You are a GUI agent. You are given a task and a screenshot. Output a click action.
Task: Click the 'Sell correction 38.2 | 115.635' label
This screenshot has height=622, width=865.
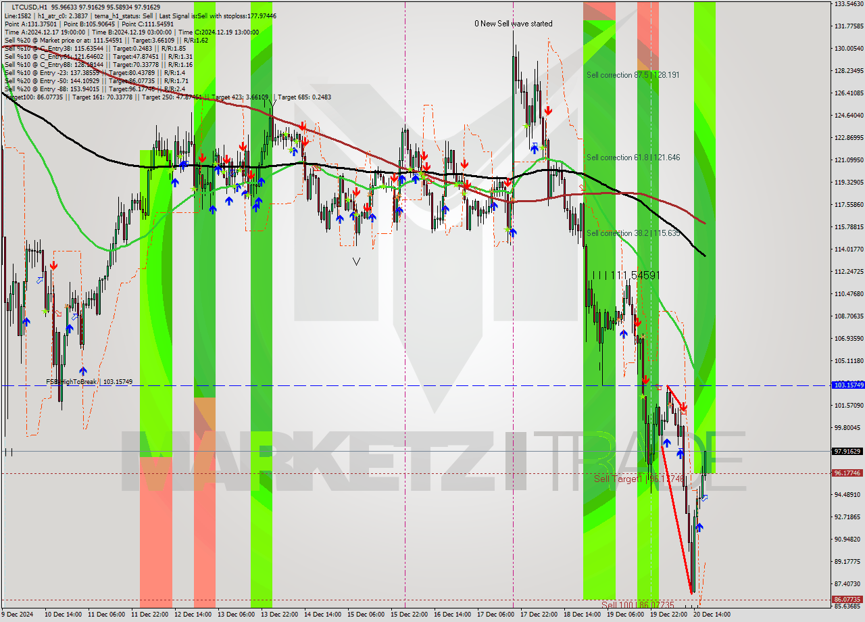(x=633, y=233)
